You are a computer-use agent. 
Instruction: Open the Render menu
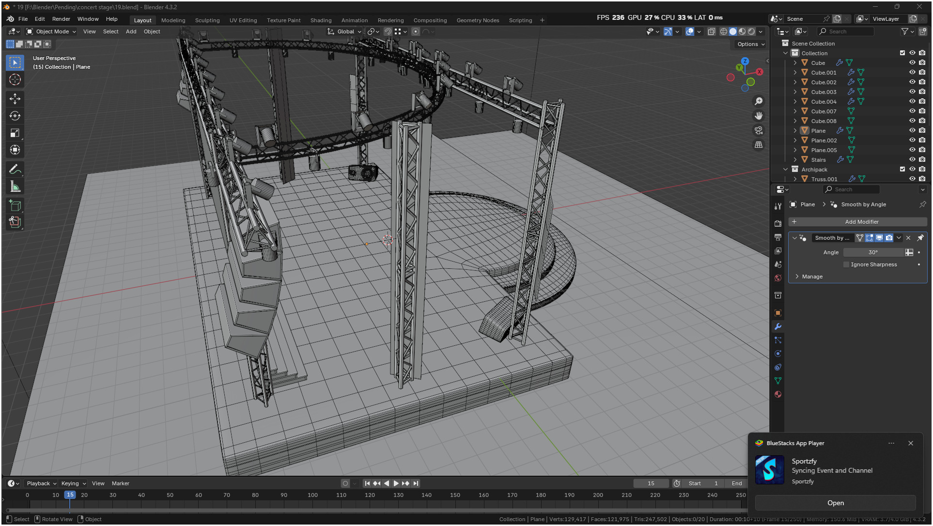[61, 19]
